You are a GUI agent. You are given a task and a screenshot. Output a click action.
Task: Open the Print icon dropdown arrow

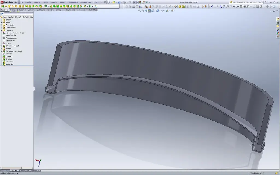pyautogui.click(x=127, y=2)
